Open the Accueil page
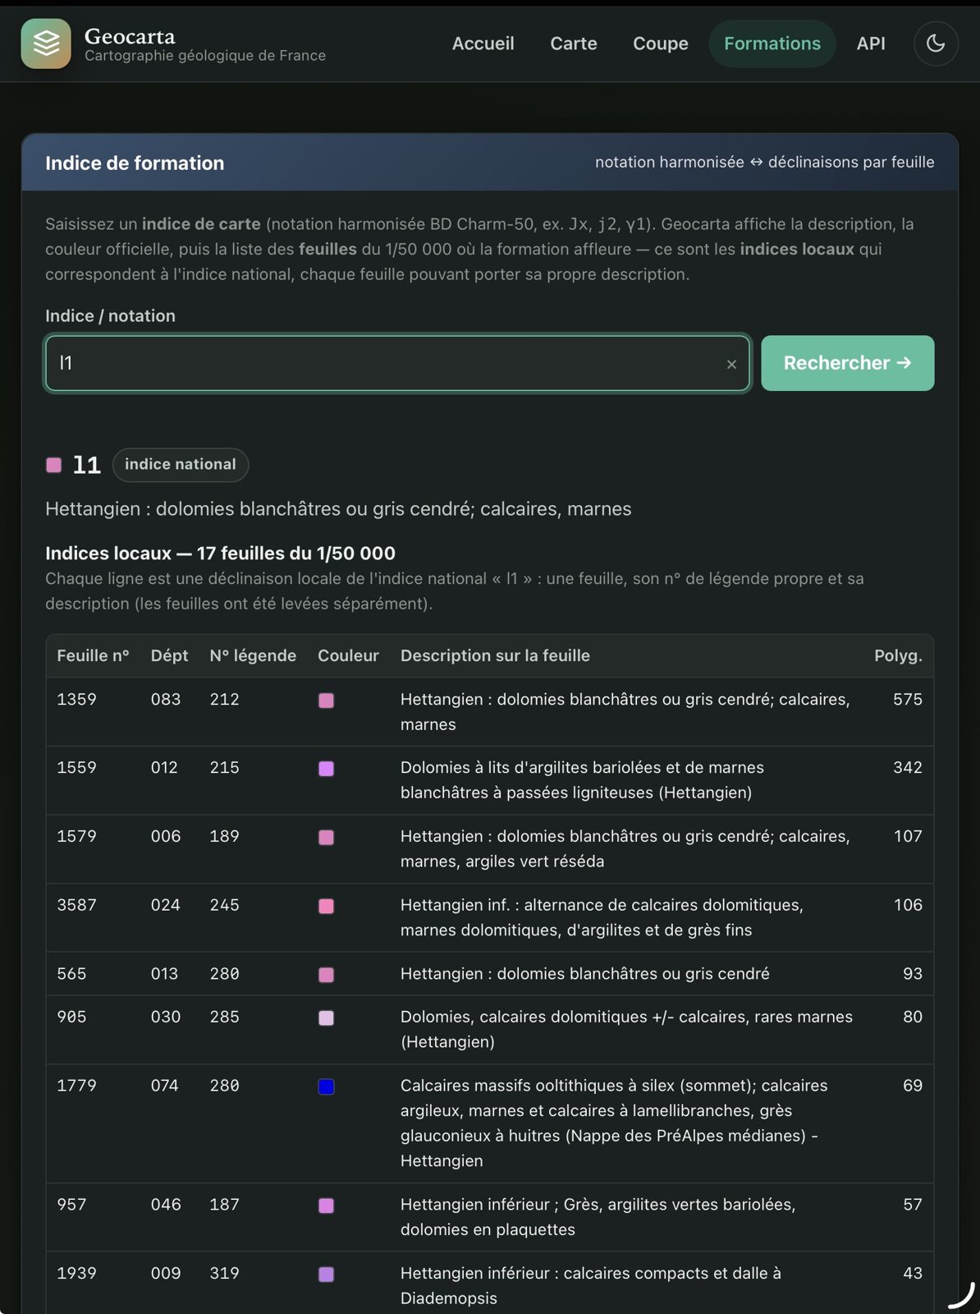Screen dimensions: 980x1314 [x=483, y=44]
